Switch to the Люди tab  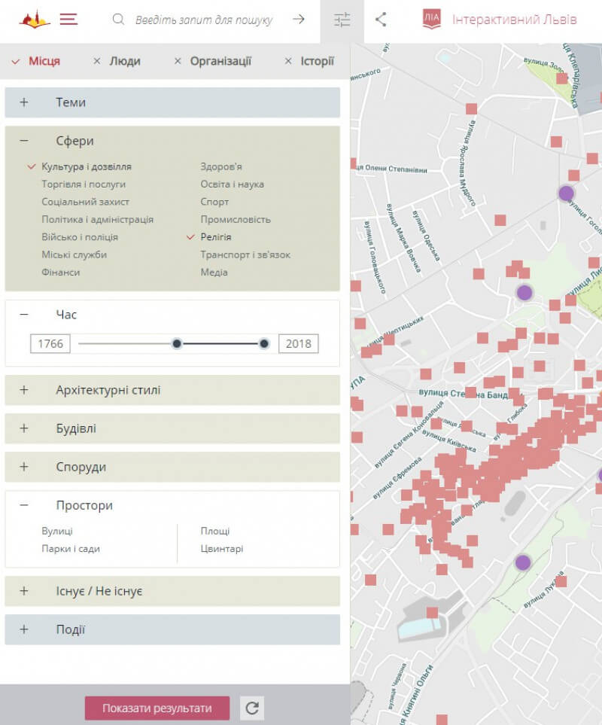(x=124, y=62)
